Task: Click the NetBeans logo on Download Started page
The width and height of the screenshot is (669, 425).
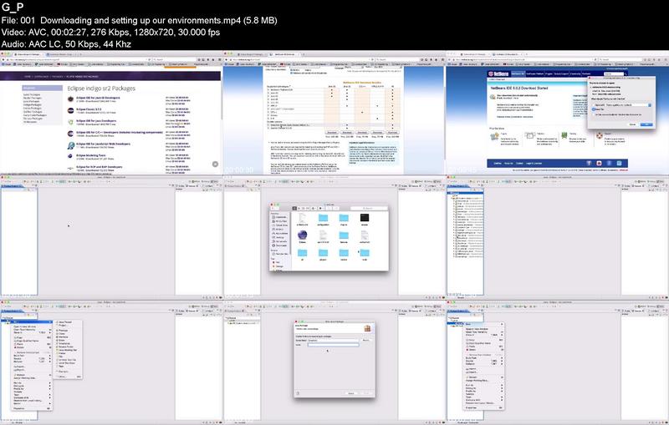Action: (498, 74)
